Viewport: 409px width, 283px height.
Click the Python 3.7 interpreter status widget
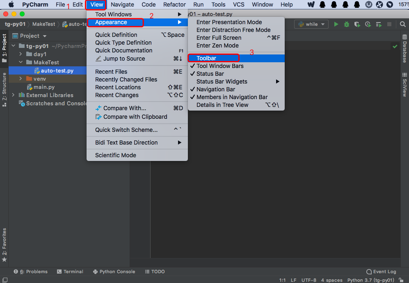[370, 280]
